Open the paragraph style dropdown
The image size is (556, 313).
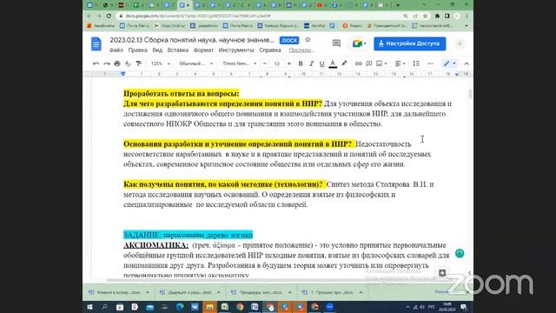195,63
